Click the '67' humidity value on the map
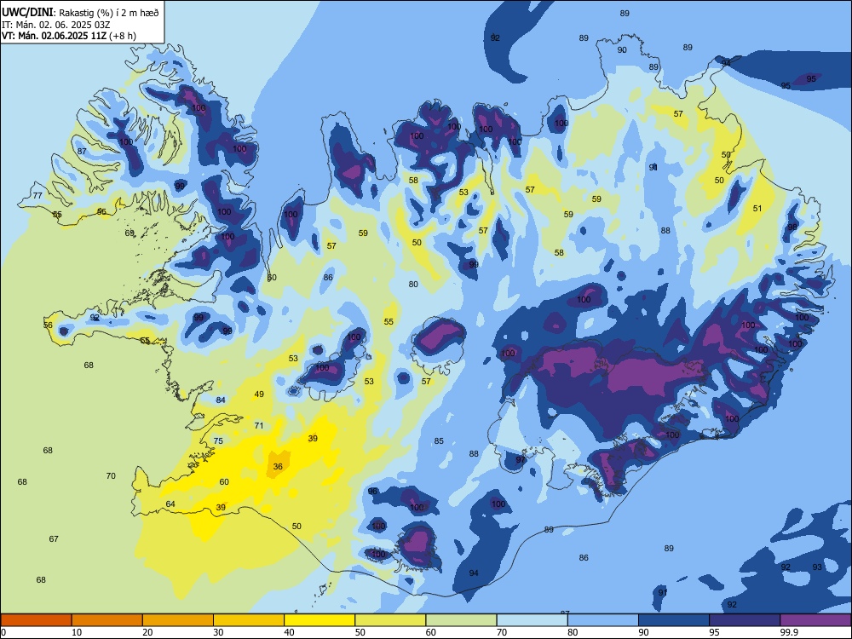Screen dimensions: 852x639 [53, 539]
